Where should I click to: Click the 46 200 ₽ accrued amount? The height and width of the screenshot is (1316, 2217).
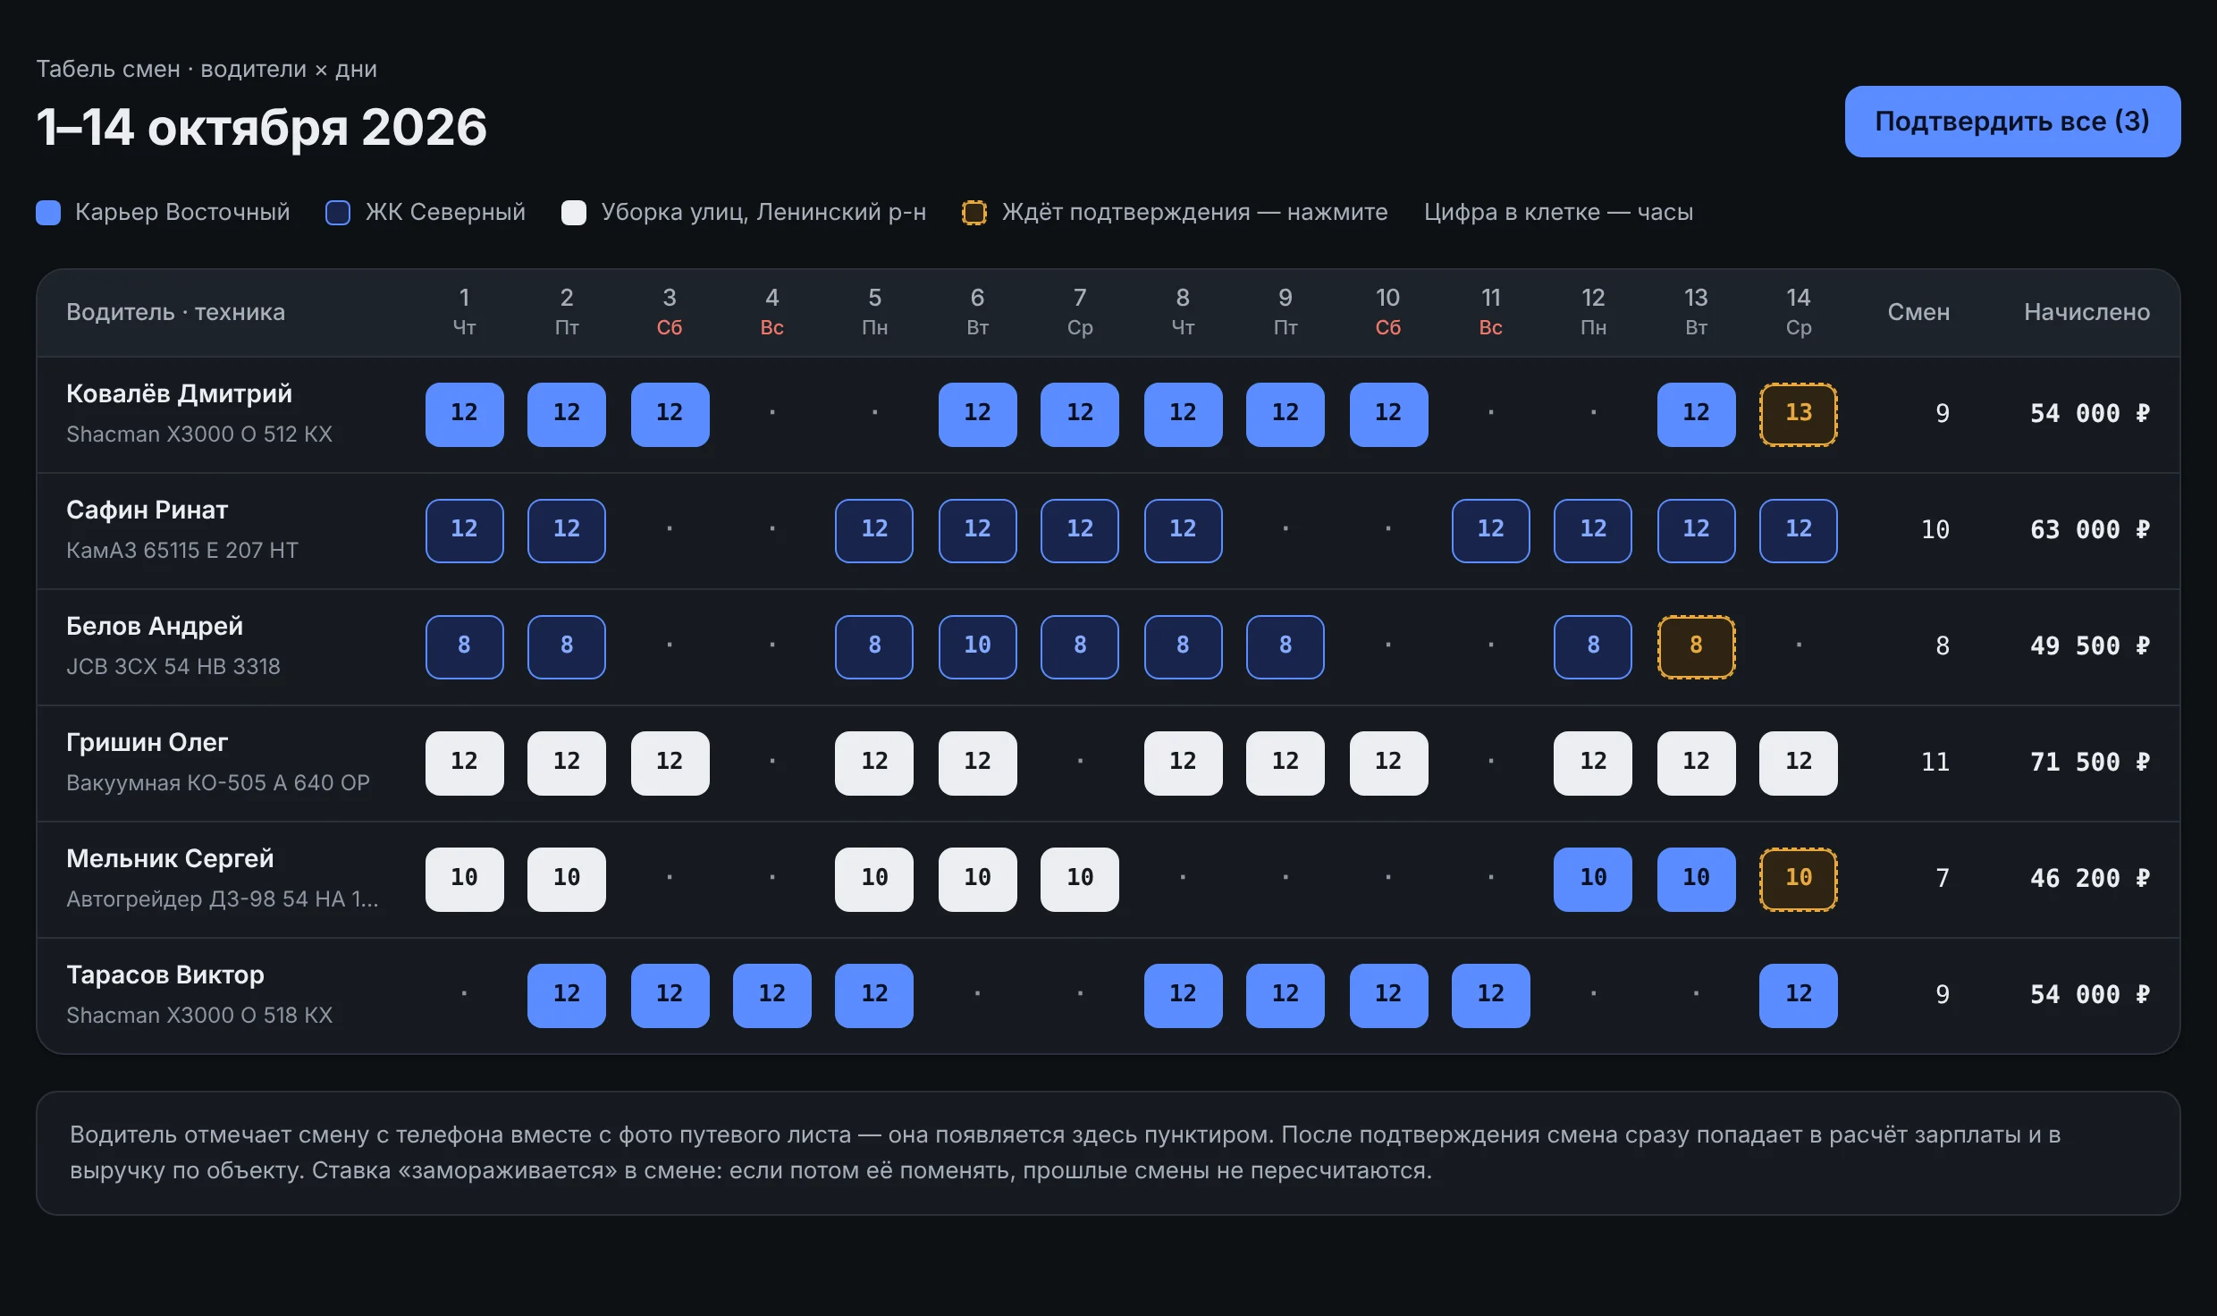(x=2089, y=879)
